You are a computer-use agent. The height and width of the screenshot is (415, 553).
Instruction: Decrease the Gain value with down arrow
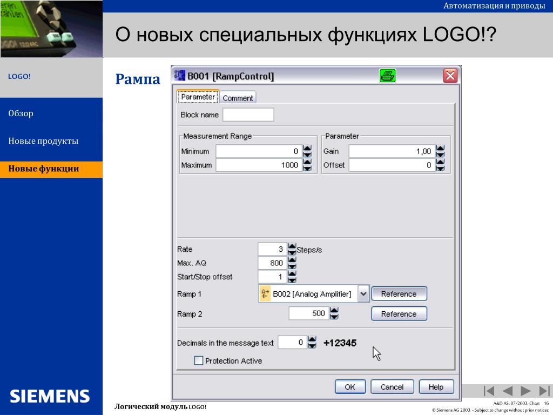click(x=440, y=155)
